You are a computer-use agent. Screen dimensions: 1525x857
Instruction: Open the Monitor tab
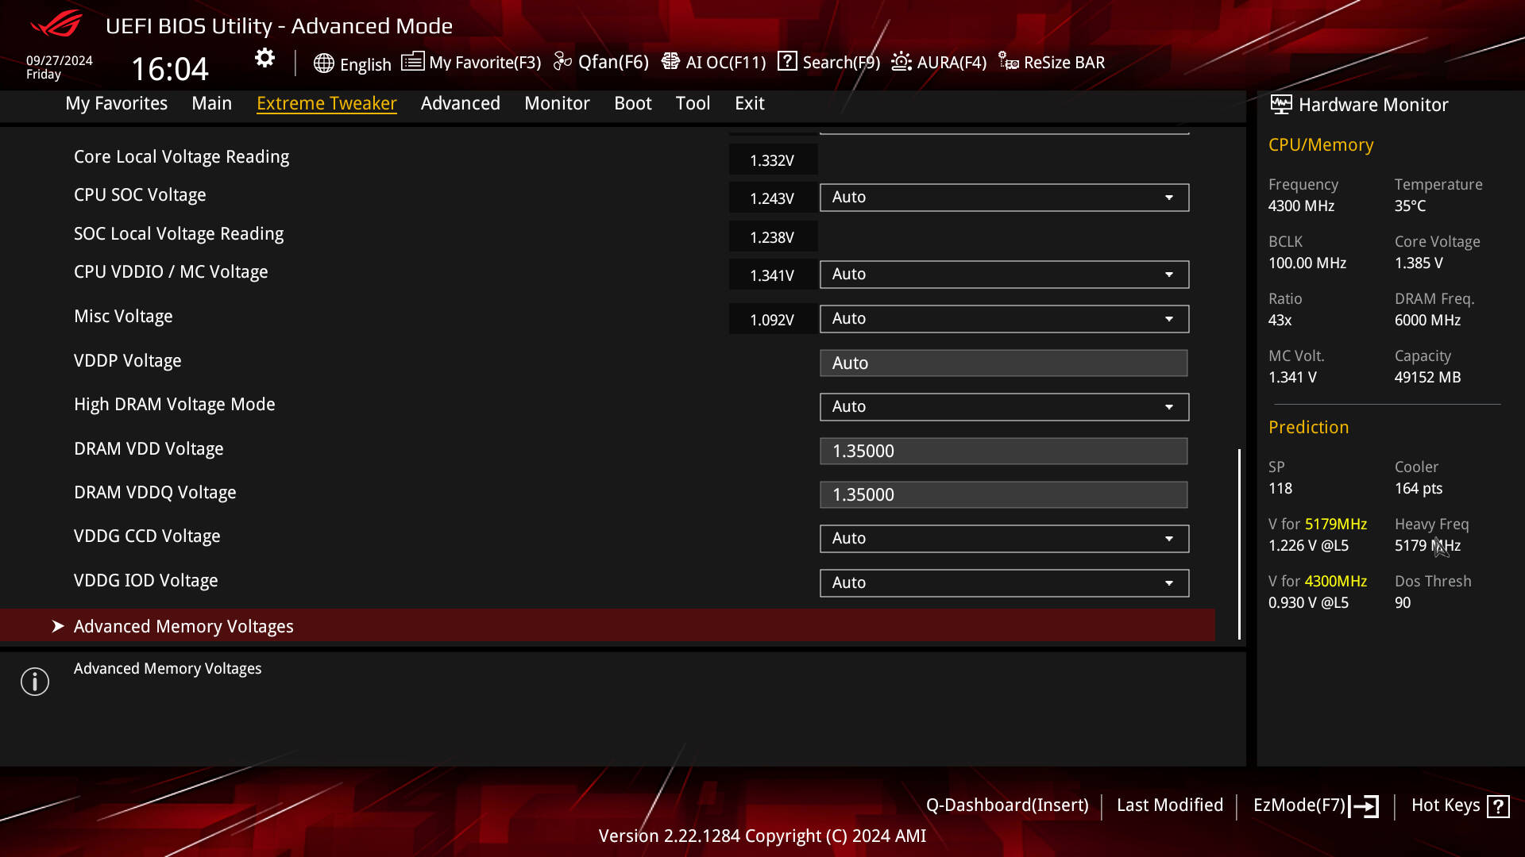(557, 103)
